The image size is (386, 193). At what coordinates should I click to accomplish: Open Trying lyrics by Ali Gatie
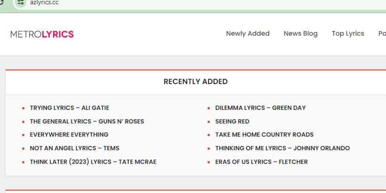(69, 108)
